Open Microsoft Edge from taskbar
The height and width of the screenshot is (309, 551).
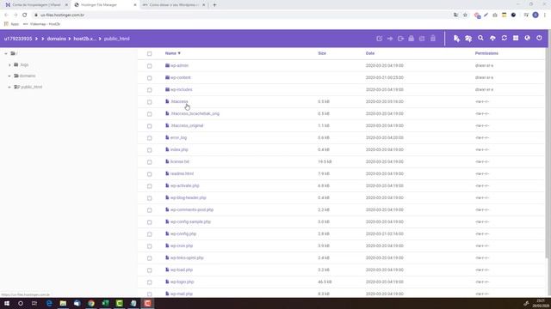(49, 303)
